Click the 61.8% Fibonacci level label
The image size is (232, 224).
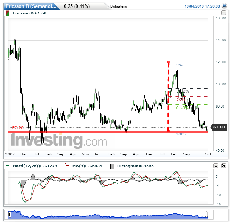[182, 107]
